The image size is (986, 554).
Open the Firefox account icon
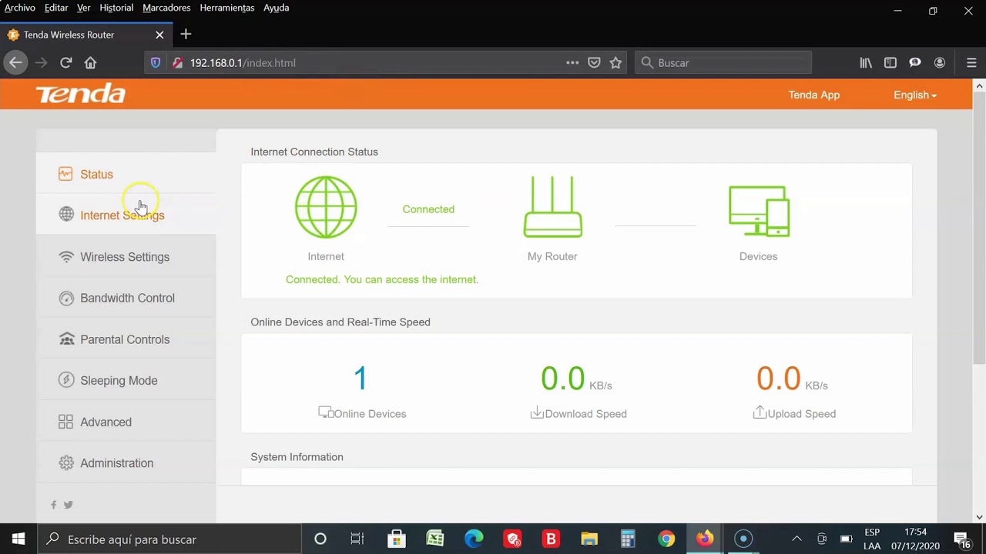click(x=940, y=63)
